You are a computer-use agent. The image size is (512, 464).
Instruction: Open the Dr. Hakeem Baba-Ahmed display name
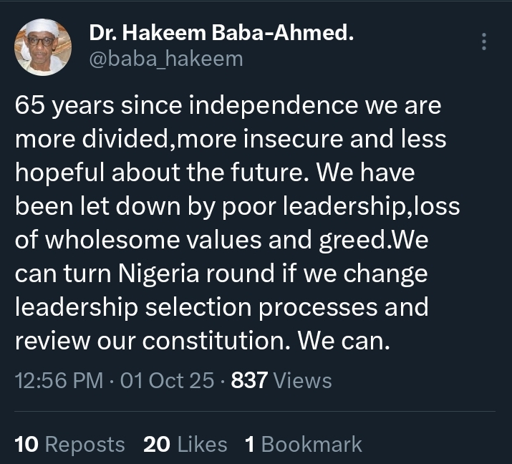(221, 32)
